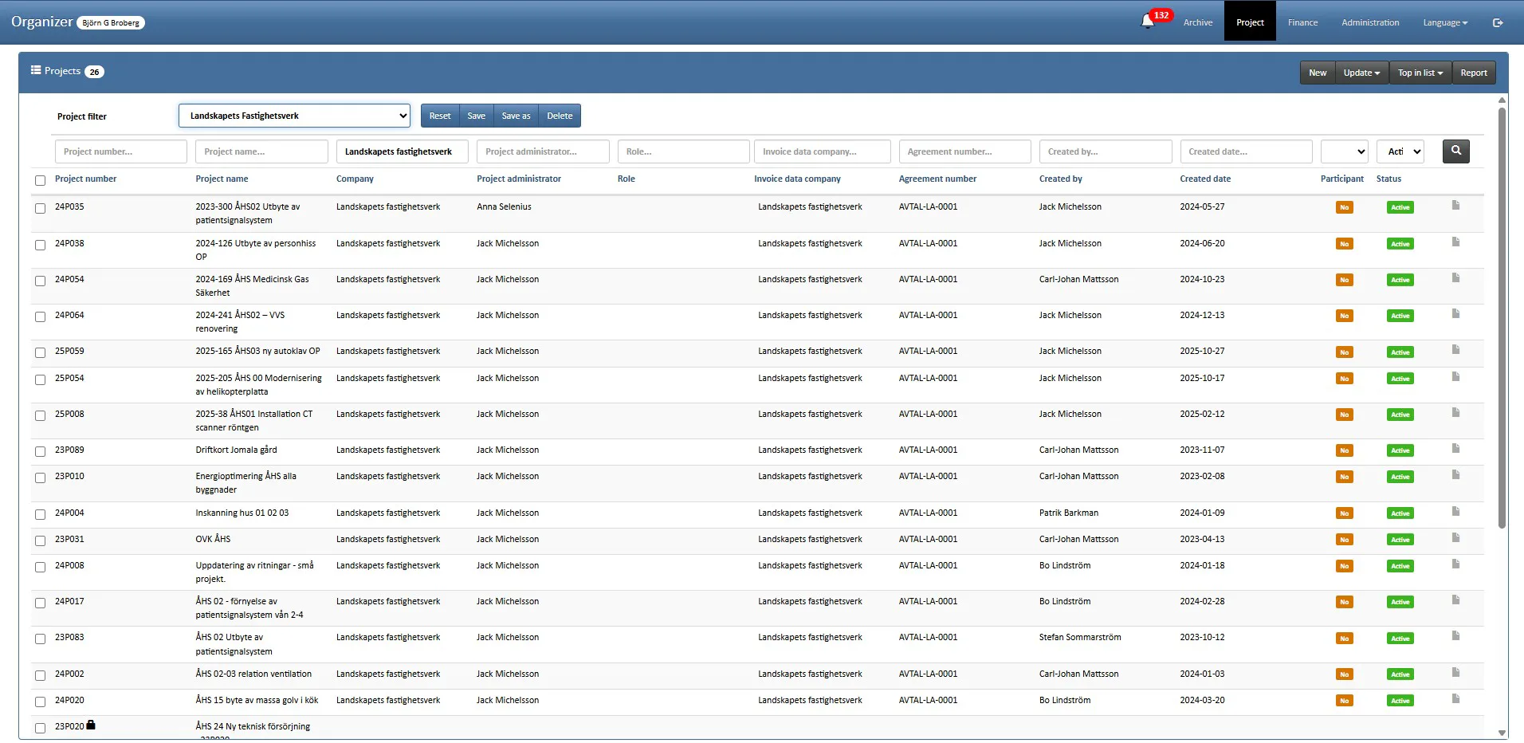Screen dimensions: 1524x743
Task: Select all projects with header checkbox
Action: pos(40,180)
